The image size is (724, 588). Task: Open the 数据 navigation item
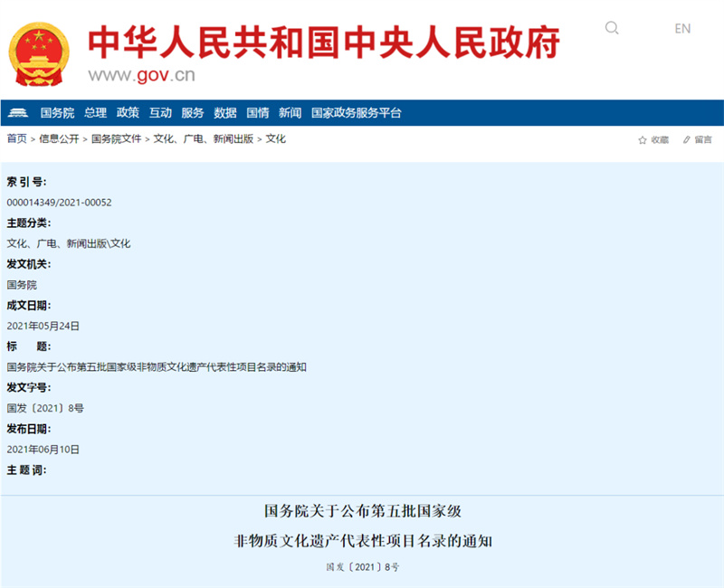point(225,113)
